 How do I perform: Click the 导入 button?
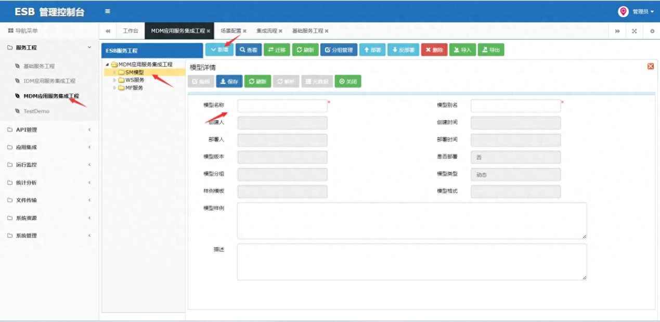462,50
